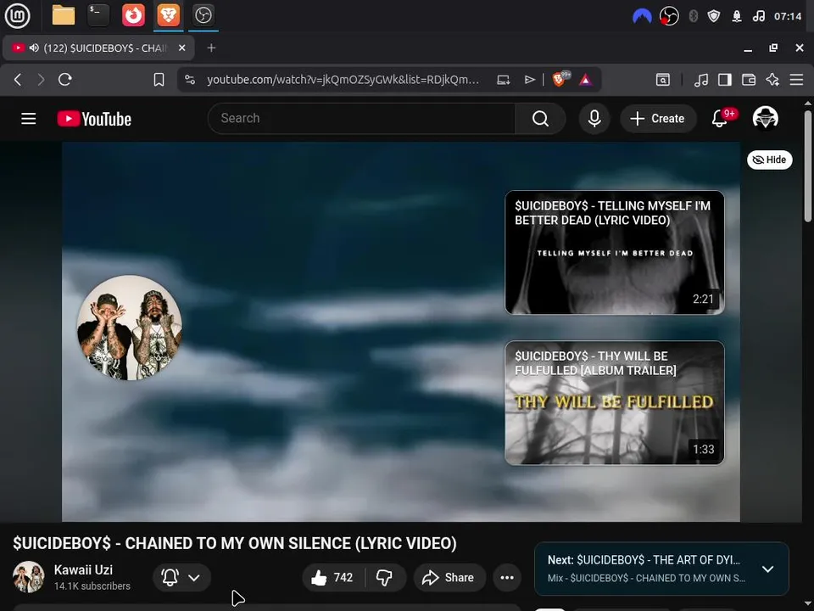Open THY WILL BE FULFILLED album trailer card
The height and width of the screenshot is (611, 814).
point(614,402)
